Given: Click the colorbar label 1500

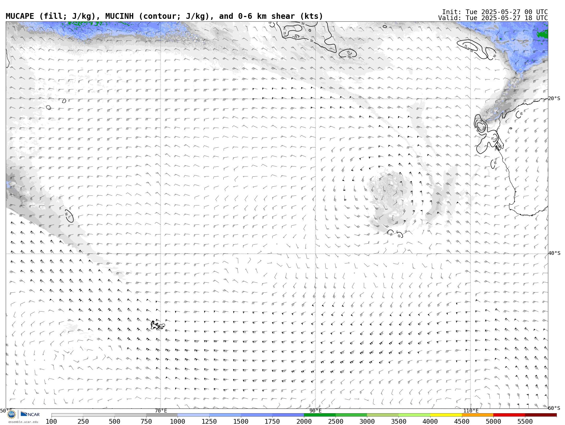Looking at the screenshot, I should coord(241,422).
